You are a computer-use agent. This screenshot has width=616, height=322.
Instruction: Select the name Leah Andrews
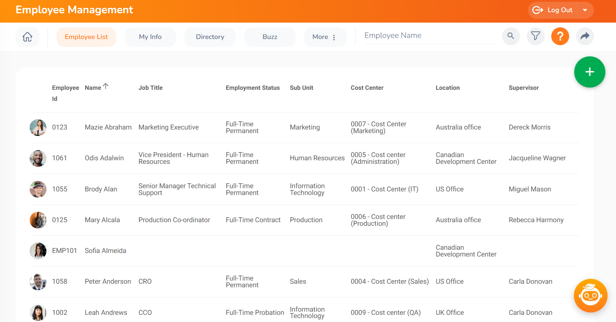pyautogui.click(x=106, y=313)
